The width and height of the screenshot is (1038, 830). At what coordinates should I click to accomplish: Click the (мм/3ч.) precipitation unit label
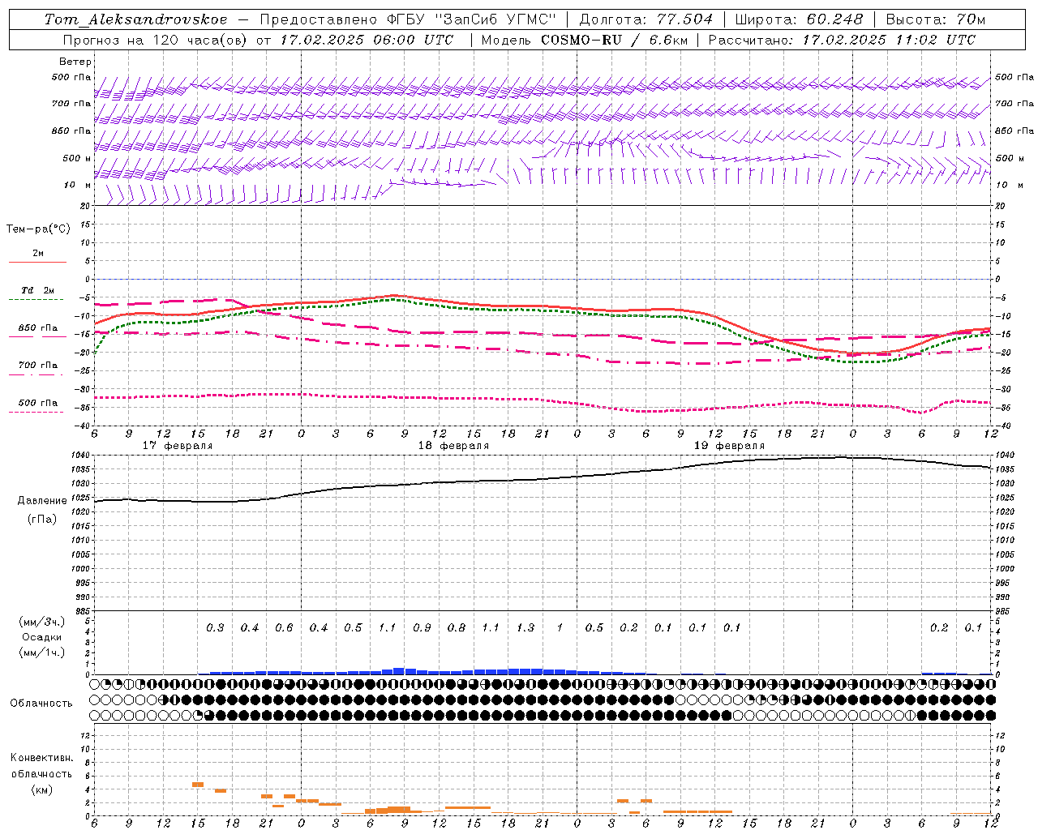(x=42, y=622)
